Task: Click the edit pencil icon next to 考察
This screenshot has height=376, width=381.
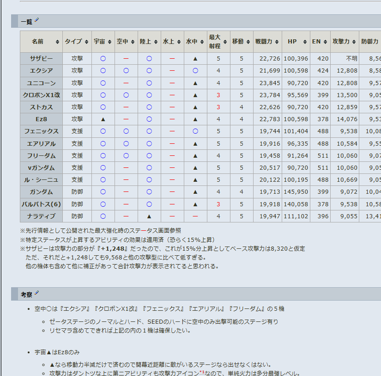Action: click(x=36, y=293)
